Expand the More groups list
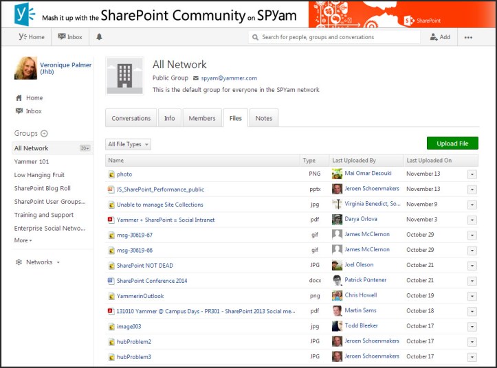 23,240
